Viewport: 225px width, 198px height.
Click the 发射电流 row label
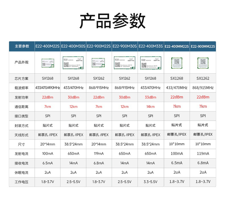(22, 154)
